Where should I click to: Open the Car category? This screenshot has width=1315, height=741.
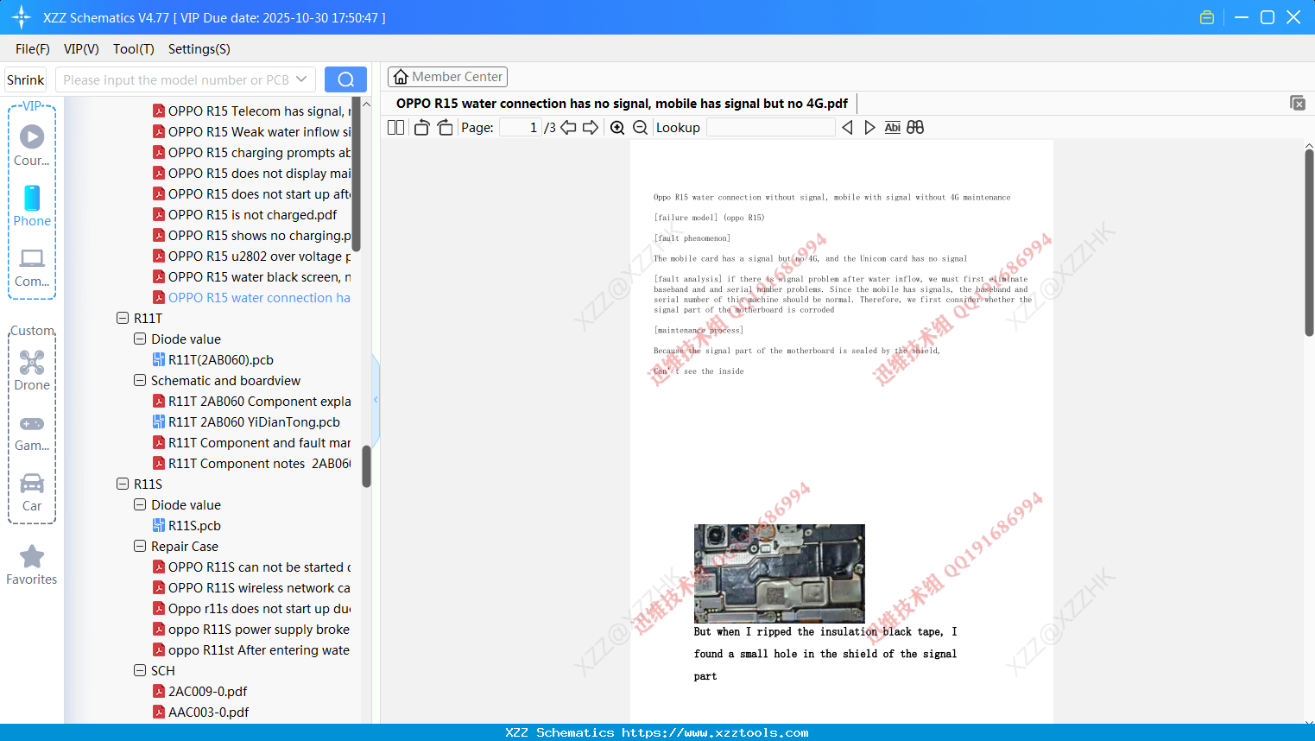(32, 492)
